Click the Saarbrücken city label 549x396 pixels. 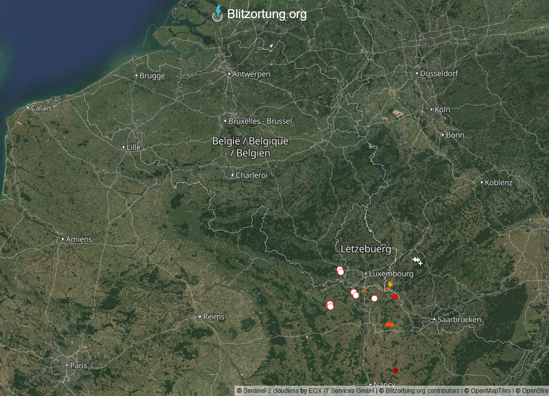459,319
